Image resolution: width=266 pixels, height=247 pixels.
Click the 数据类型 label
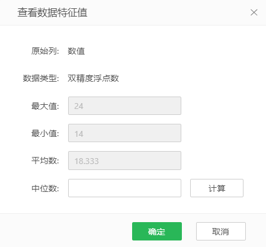coord(41,78)
